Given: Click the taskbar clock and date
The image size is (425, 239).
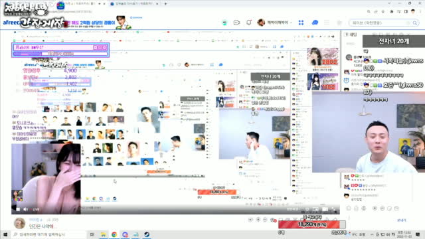Looking at the screenshot, I should click(x=404, y=234).
